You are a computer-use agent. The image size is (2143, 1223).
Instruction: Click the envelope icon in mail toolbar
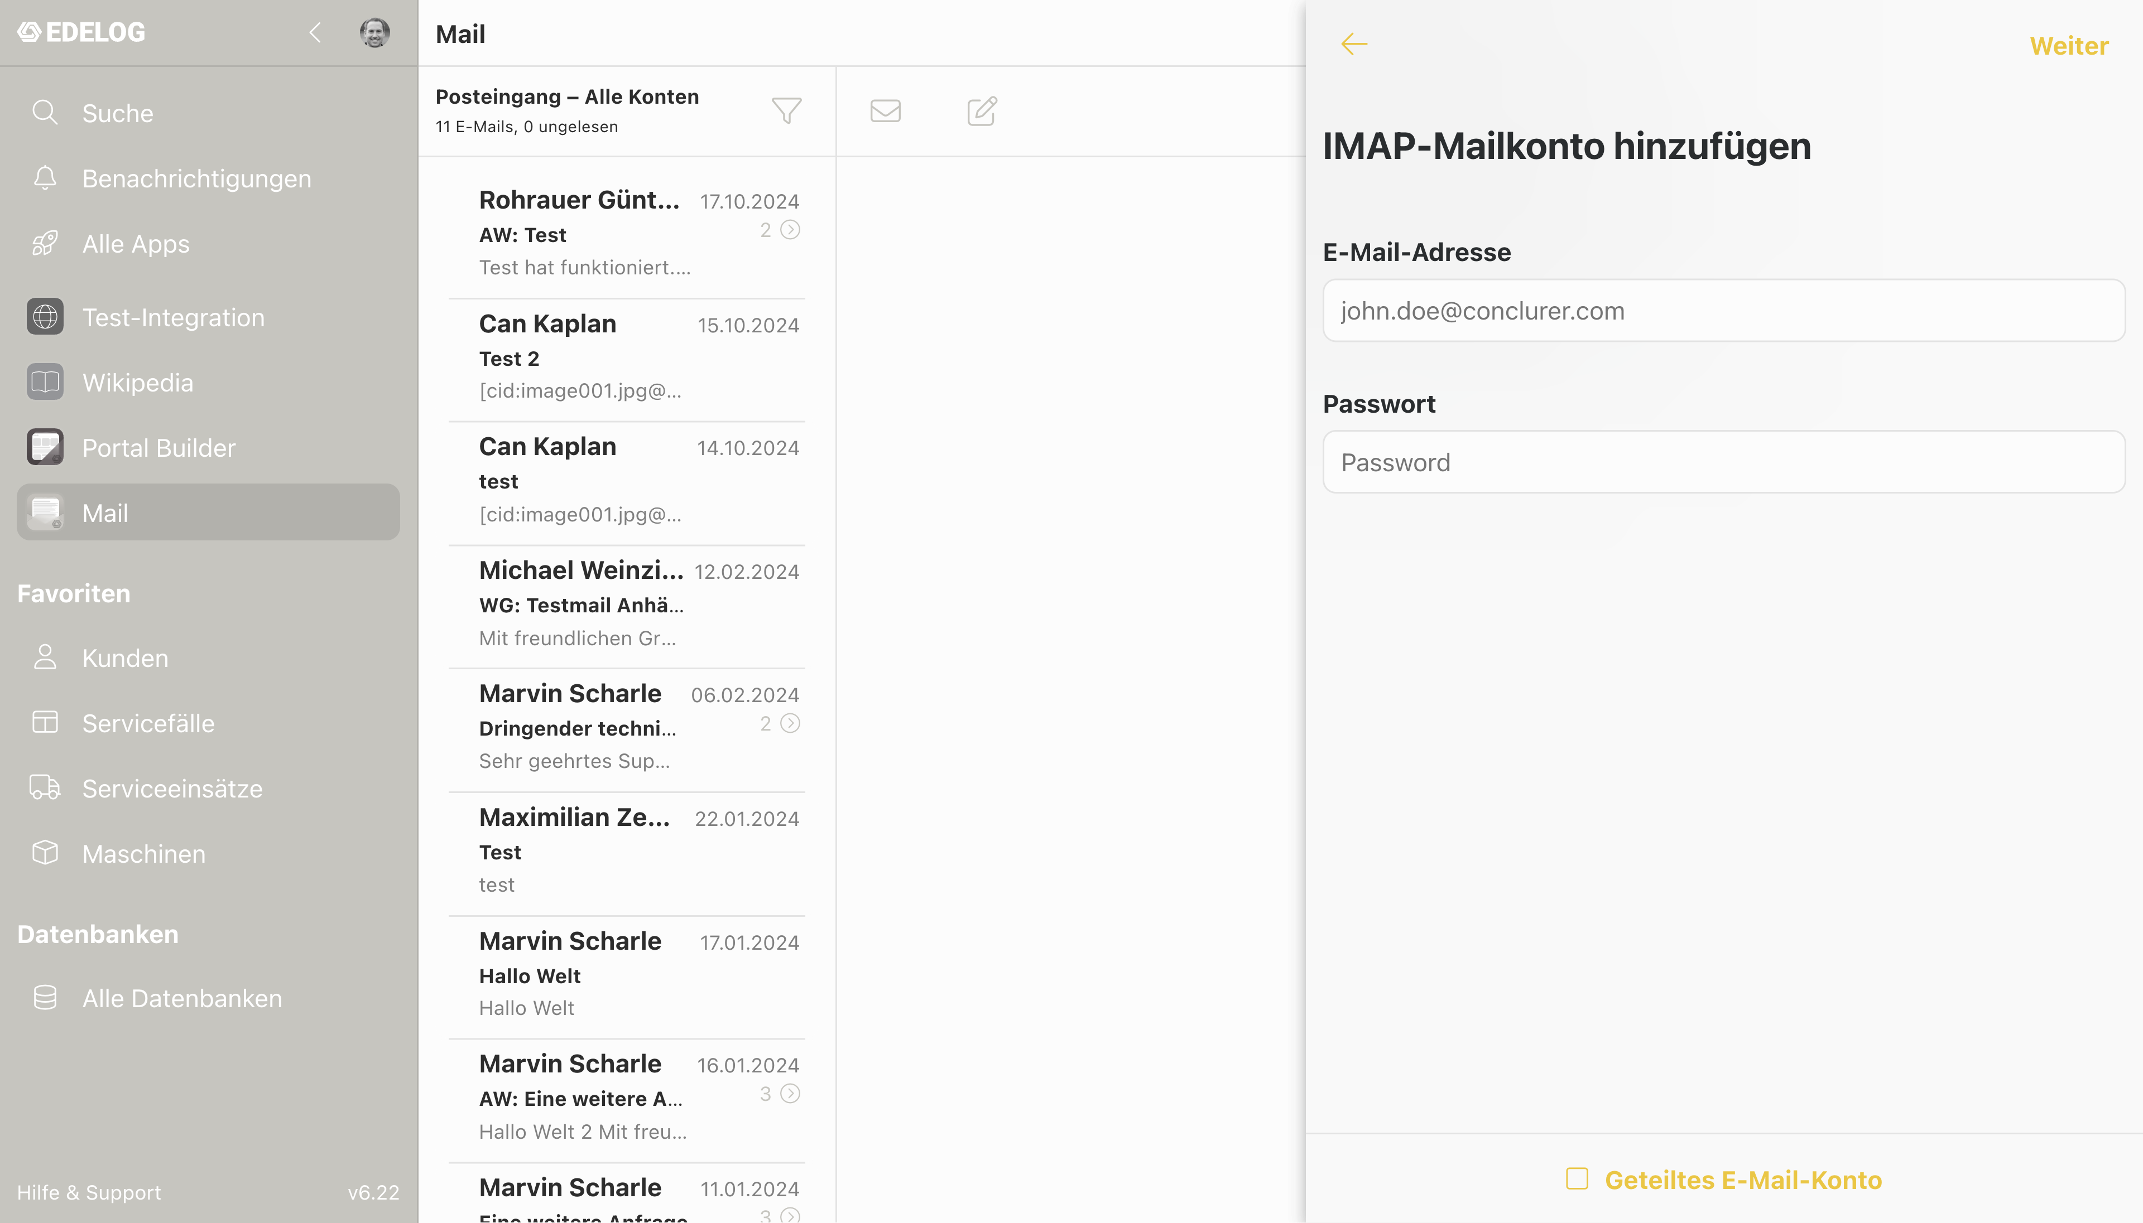[885, 111]
